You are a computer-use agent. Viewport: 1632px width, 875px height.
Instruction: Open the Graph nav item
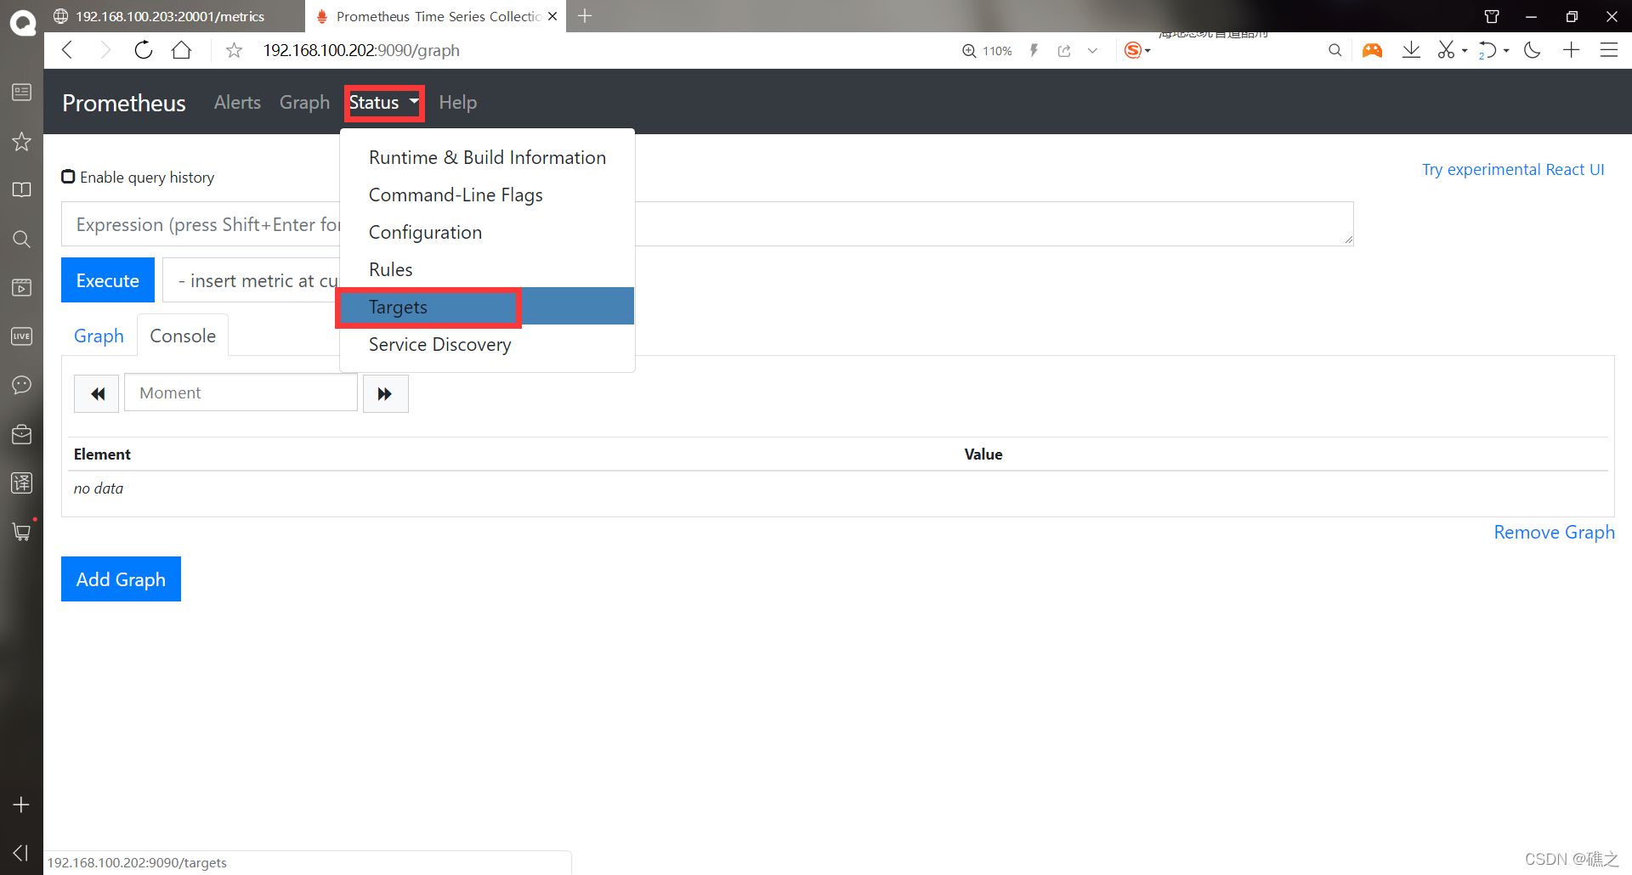click(304, 103)
